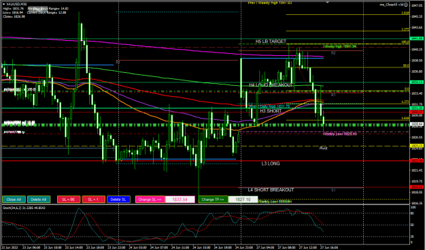Click the green Change TP button
425x250 pixels.
coord(213,200)
